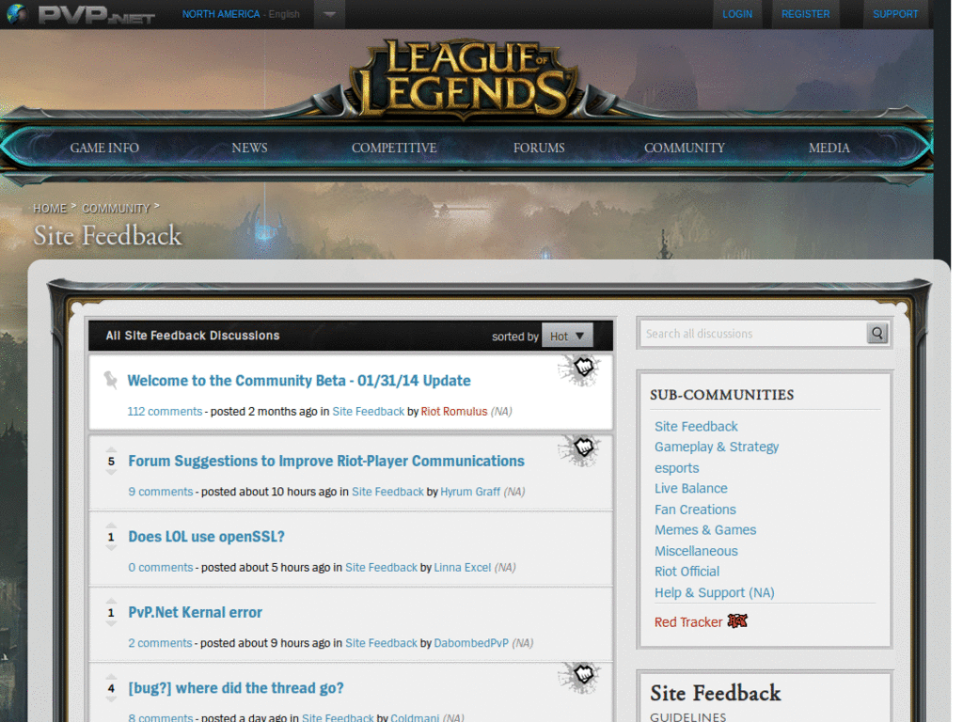Click the Red Tracker fist icon
The height and width of the screenshot is (722, 963).
point(737,621)
